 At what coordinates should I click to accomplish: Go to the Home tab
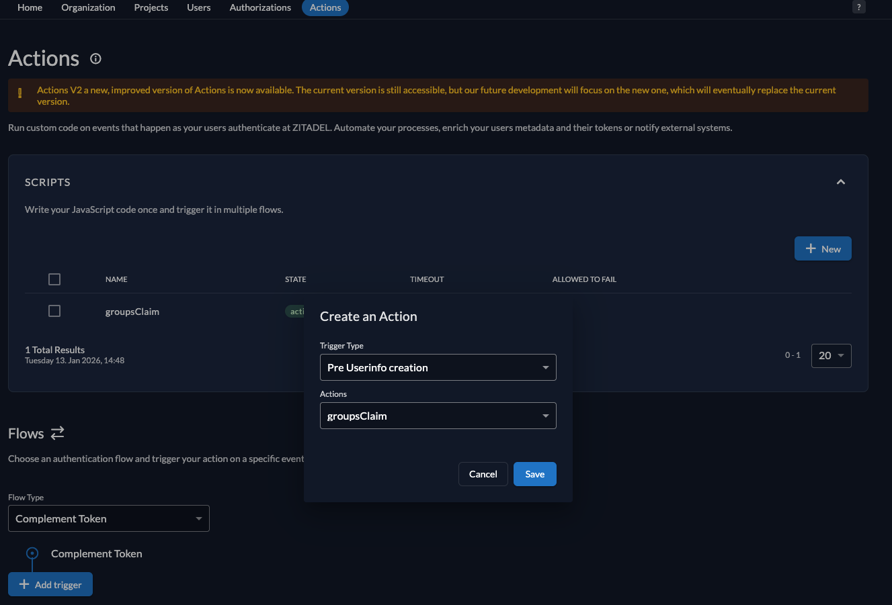pos(30,7)
